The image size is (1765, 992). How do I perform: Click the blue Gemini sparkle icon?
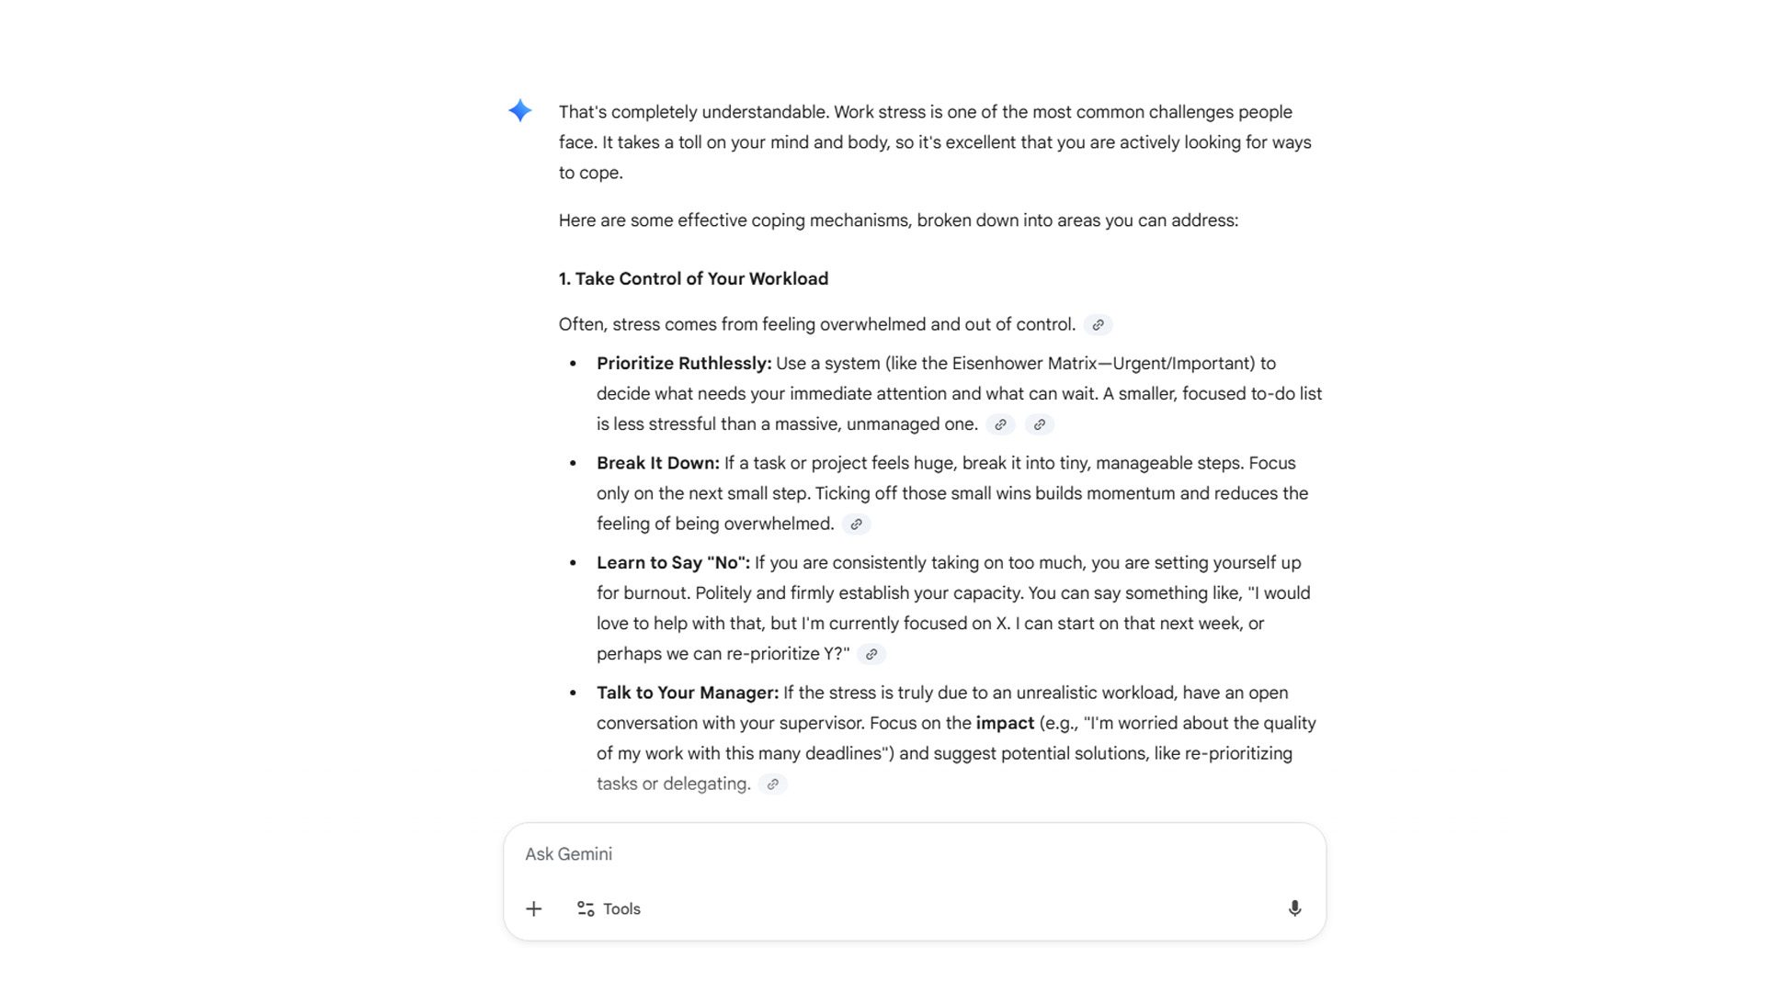[519, 111]
